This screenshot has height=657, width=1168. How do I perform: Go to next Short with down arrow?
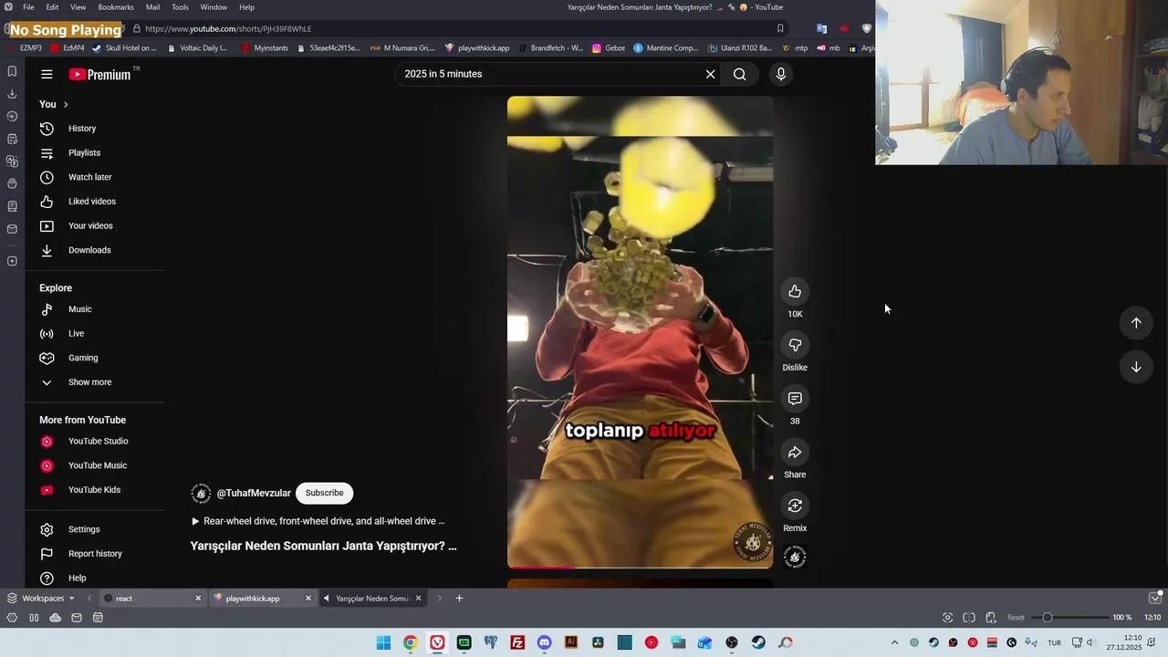tap(1136, 367)
